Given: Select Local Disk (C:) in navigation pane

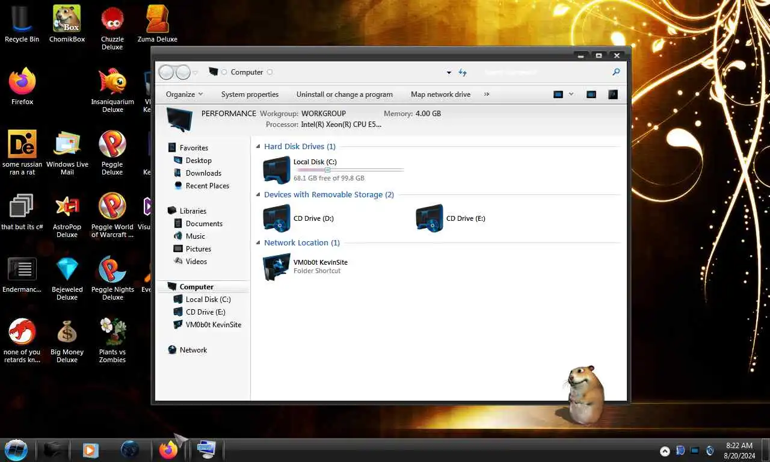Looking at the screenshot, I should 208,300.
